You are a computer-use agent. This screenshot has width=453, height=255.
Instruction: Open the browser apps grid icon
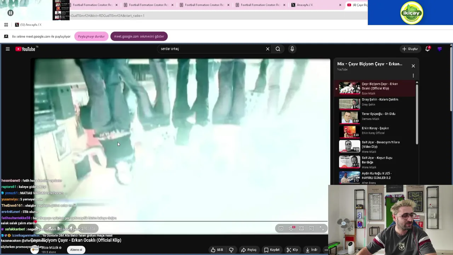point(6,25)
